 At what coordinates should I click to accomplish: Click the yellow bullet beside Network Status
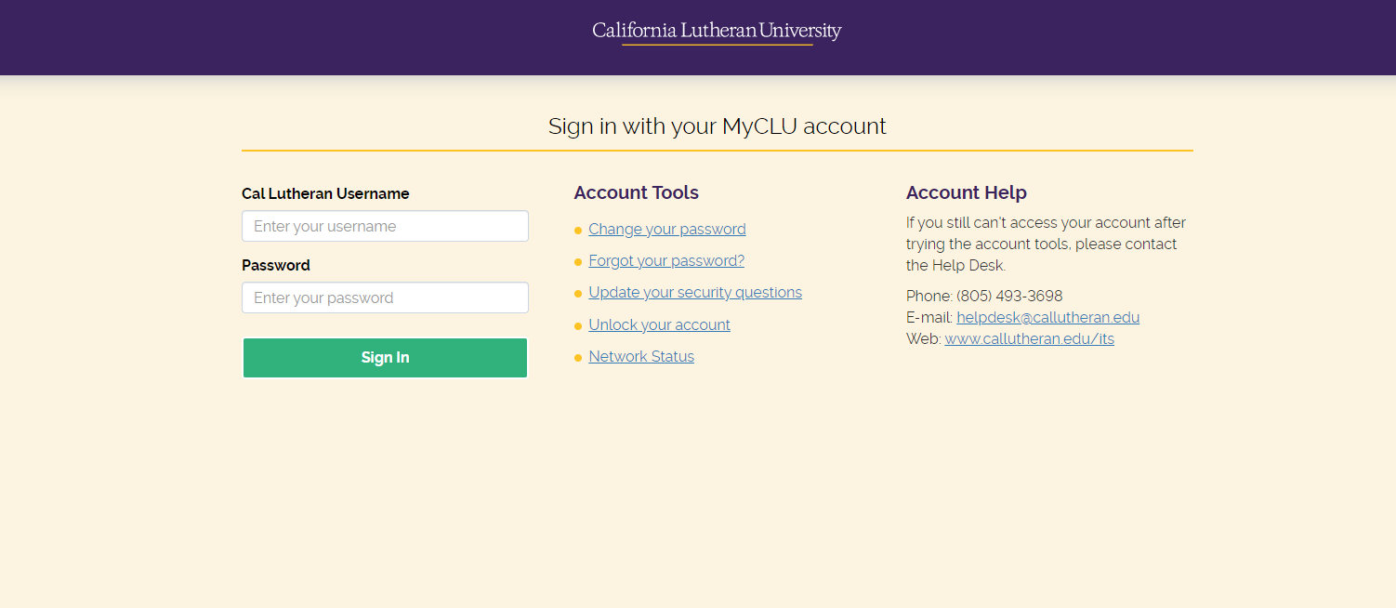tap(578, 357)
